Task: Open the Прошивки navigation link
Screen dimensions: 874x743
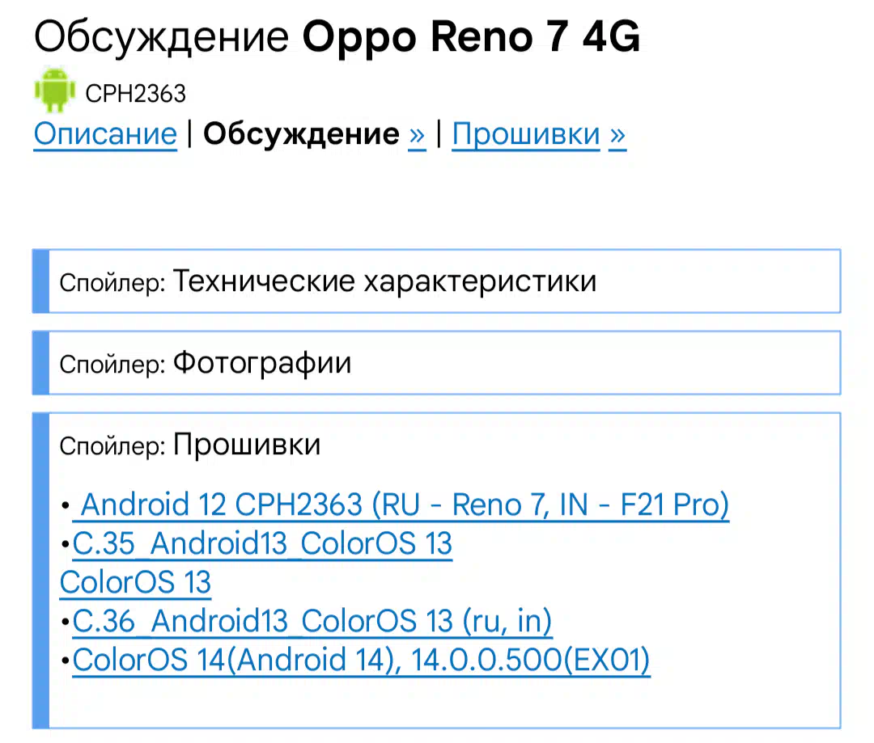Action: 526,134
